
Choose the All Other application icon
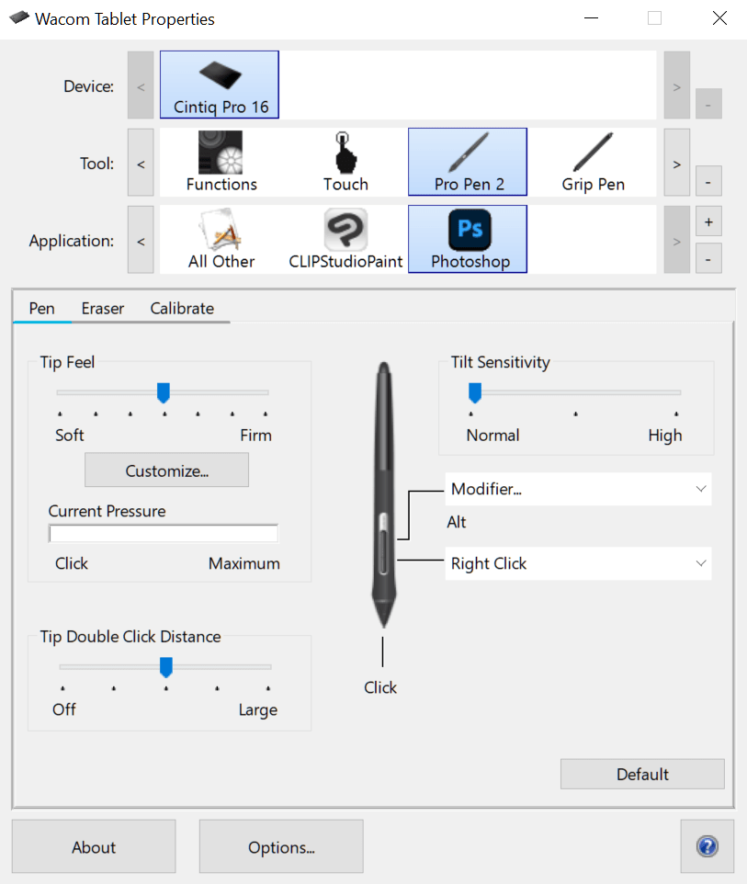221,238
